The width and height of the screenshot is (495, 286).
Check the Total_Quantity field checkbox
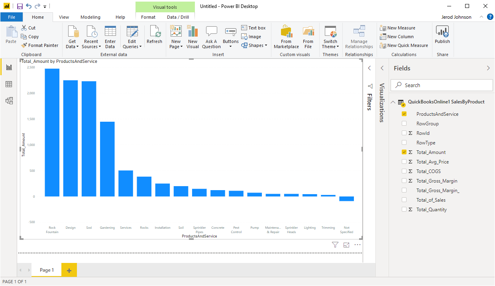404,210
